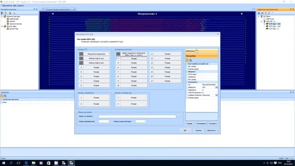This screenshot has width=295, height=166.
Task: Select Машинное помещение PGS channel button
Action: 96,54
